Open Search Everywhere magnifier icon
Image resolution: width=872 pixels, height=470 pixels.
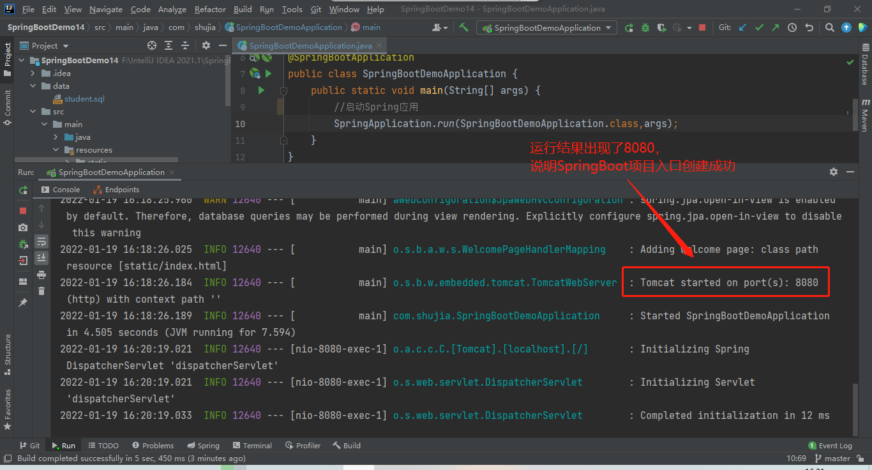[829, 27]
